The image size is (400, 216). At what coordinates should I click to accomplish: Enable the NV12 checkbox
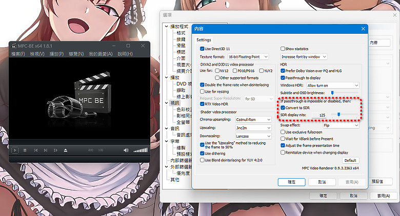tap(217, 71)
